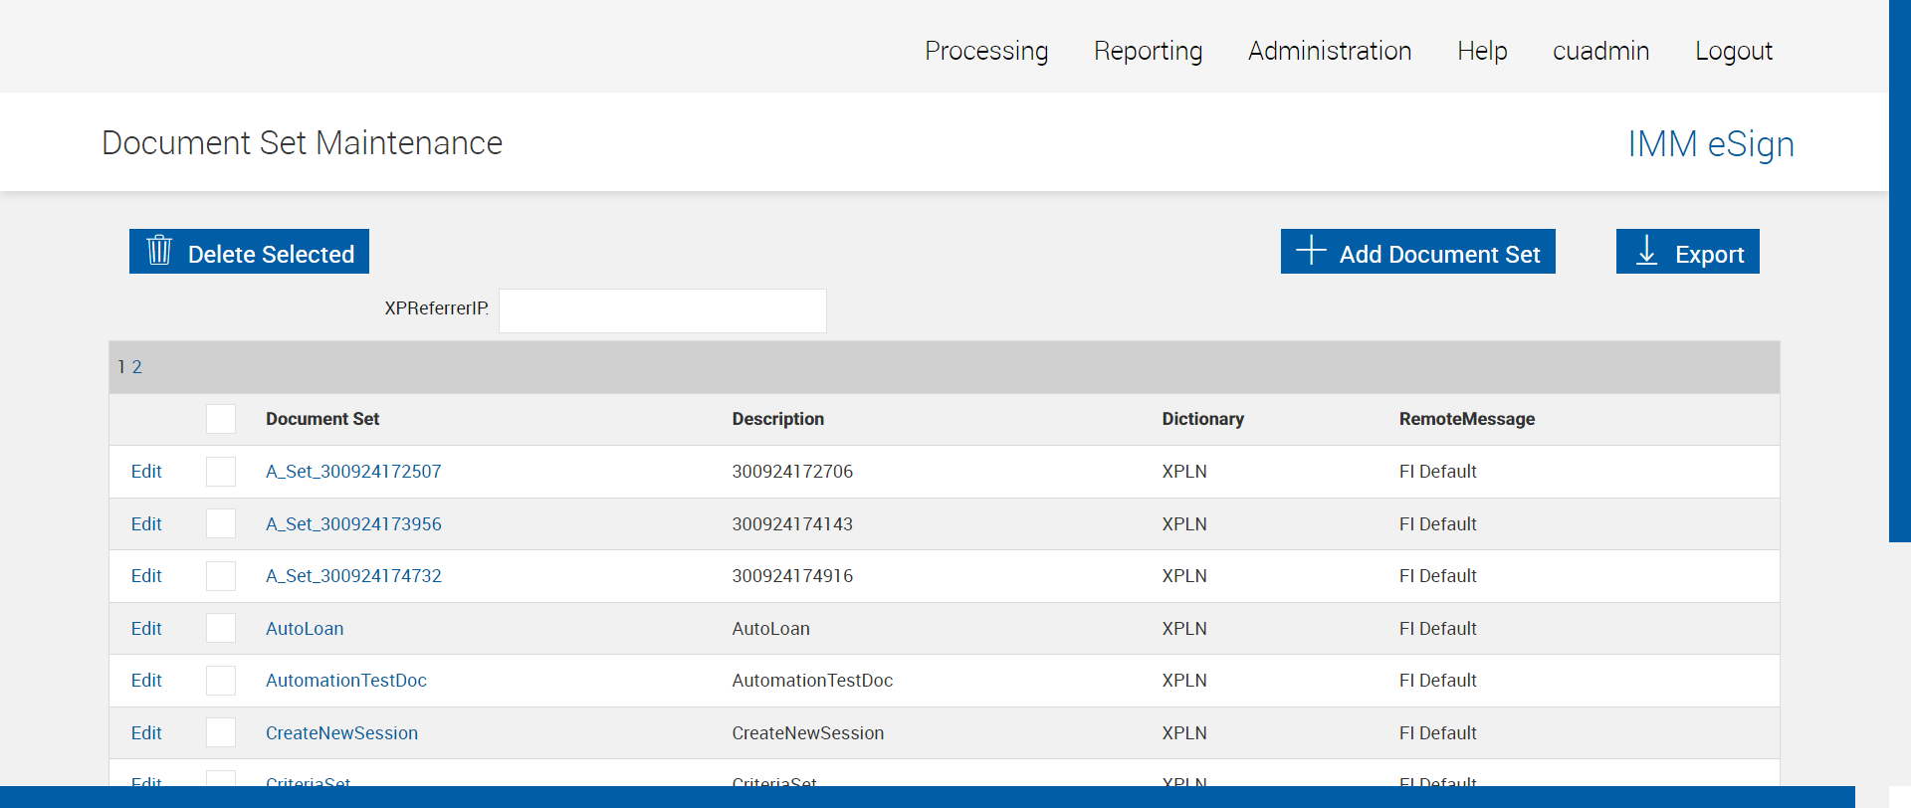This screenshot has width=1911, height=808.
Task: Edit the AutomationTestDoc document set
Action: pos(146,681)
